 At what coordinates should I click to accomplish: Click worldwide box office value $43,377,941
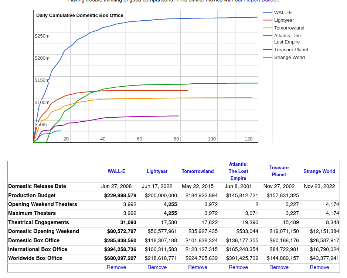click(324, 258)
